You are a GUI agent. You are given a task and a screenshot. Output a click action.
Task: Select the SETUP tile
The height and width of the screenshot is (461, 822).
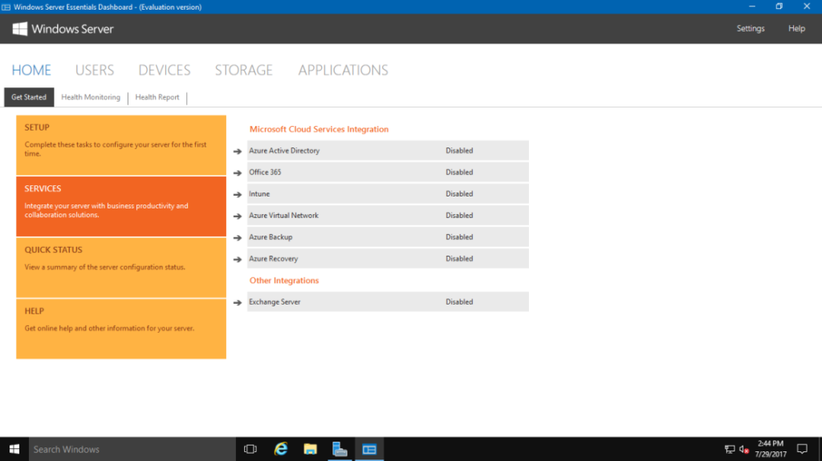point(121,145)
